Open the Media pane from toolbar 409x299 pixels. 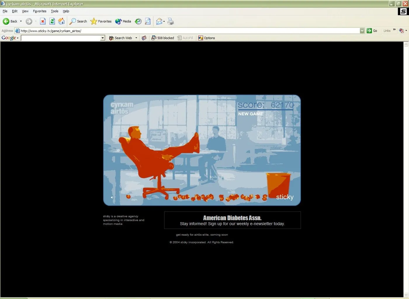pyautogui.click(x=123, y=21)
